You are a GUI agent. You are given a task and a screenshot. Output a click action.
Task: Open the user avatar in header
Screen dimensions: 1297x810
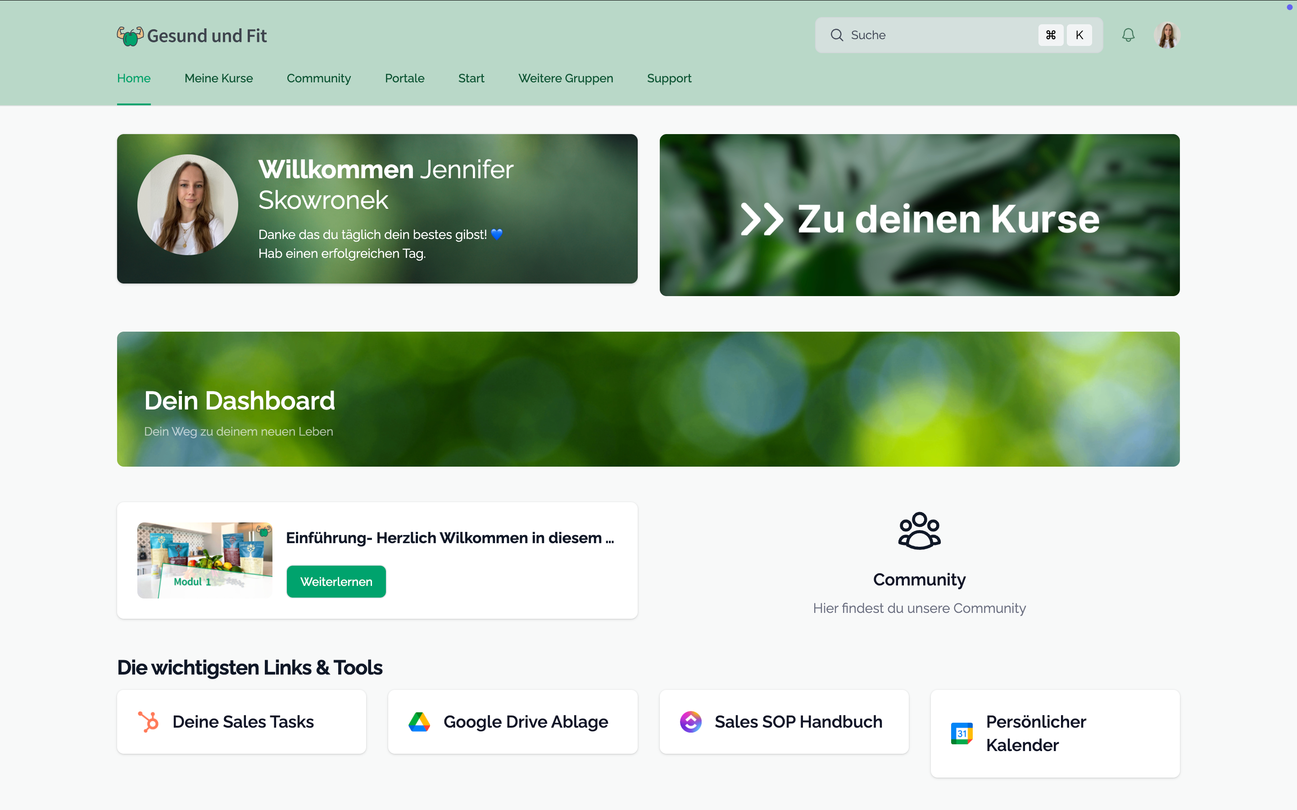tap(1167, 36)
